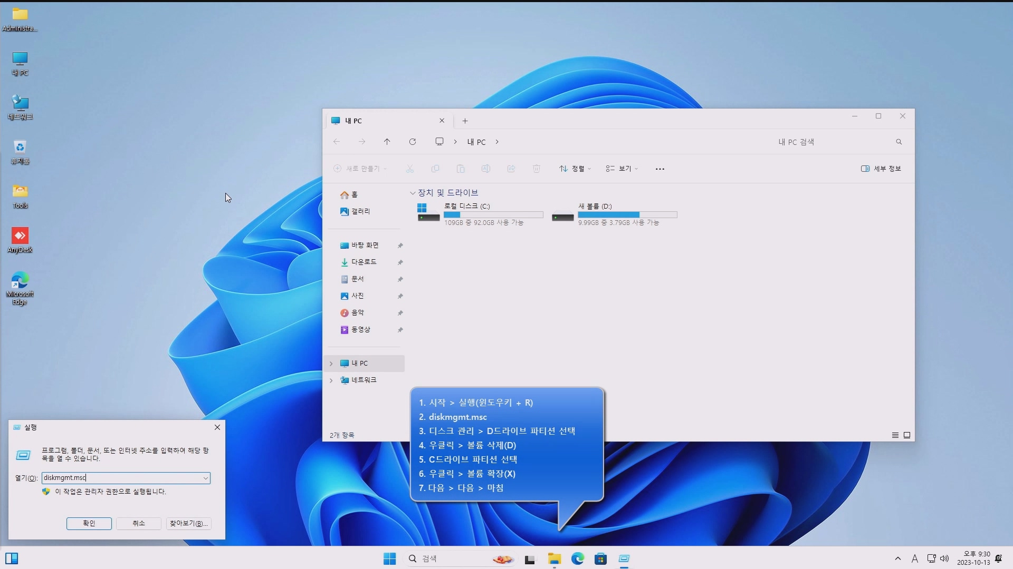This screenshot has height=569, width=1013.
Task: Click the taskbar 검색 search box
Action: click(x=462, y=559)
